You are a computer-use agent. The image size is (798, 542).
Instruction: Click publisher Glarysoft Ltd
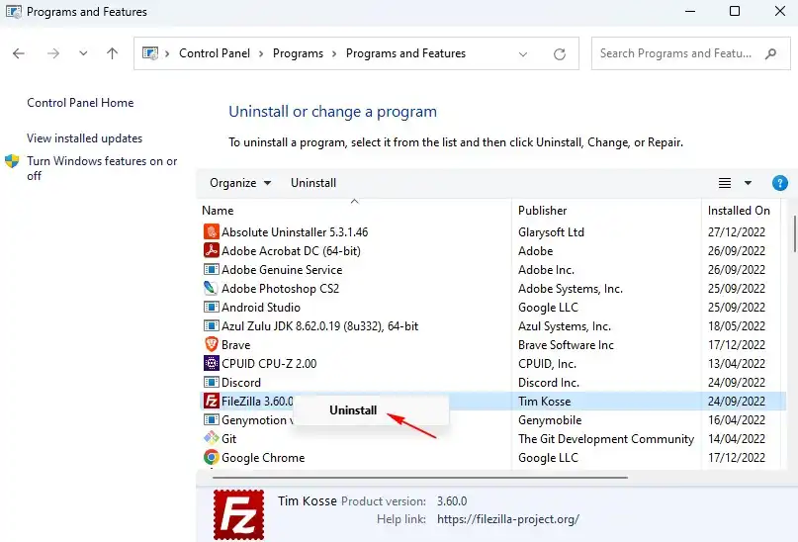551,232
